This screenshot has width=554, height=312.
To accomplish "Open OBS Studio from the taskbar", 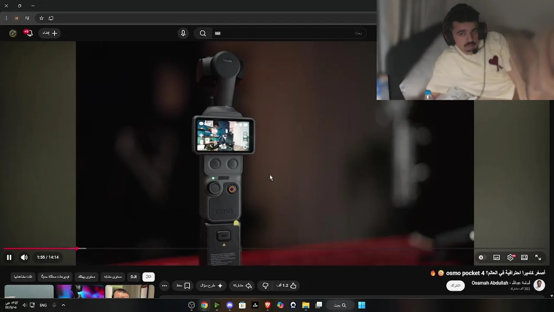I will click(192, 305).
